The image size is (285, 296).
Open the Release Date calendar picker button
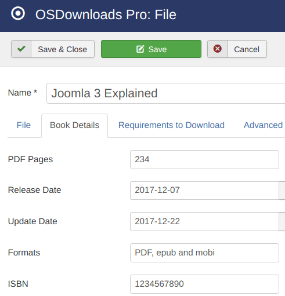[x=282, y=191]
